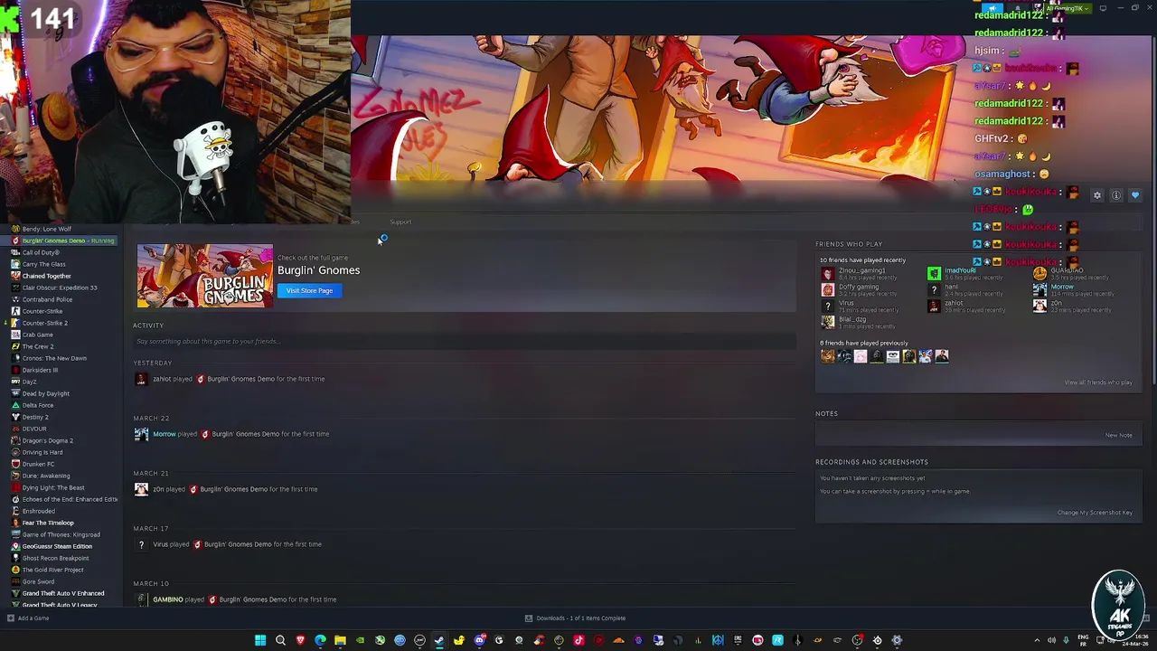Image resolution: width=1157 pixels, height=651 pixels.
Task: Select Gore Sword in library
Action: click(38, 581)
